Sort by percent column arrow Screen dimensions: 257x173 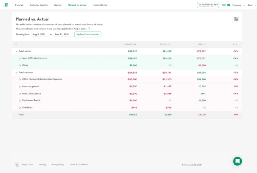236,45
